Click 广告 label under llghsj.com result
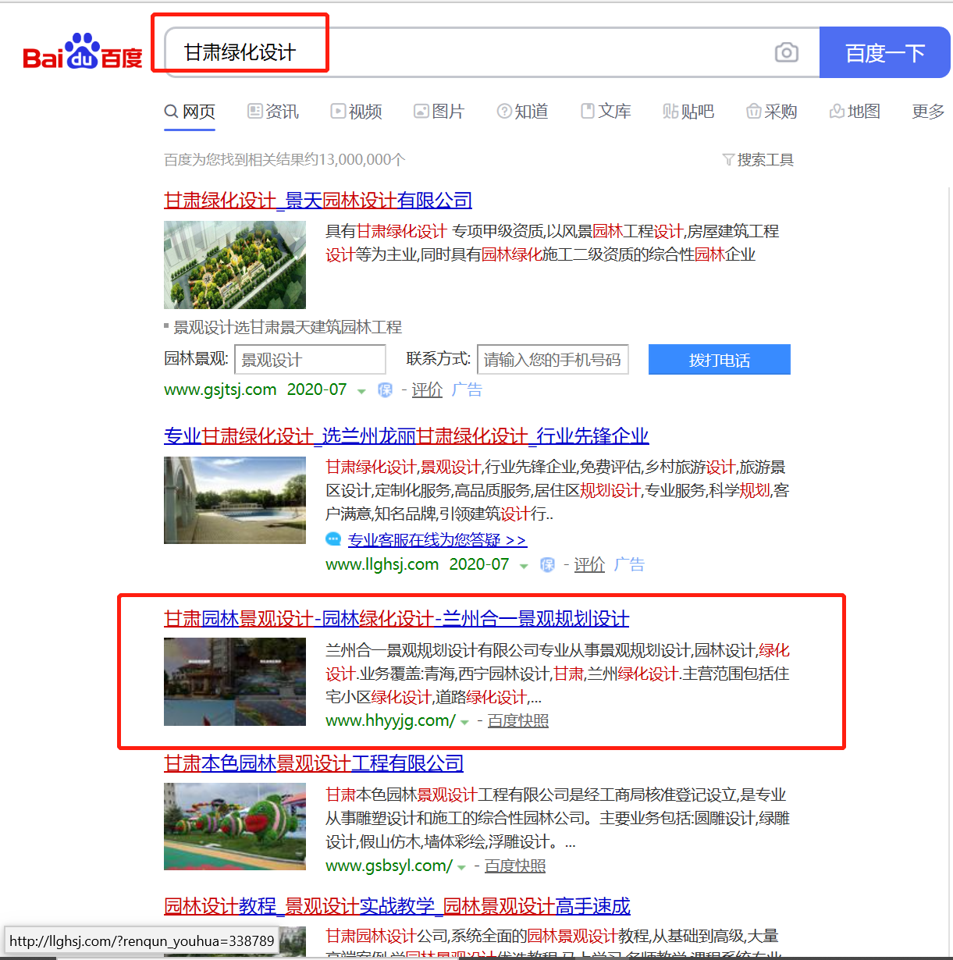Viewport: 953px width, 960px height. click(629, 564)
